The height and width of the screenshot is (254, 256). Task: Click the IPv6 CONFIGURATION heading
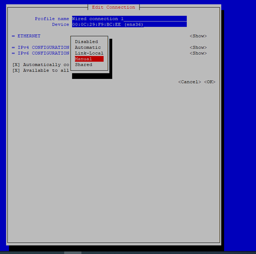pos(43,53)
